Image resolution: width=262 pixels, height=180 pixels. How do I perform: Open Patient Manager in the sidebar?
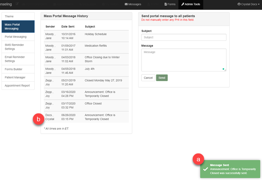[x=18, y=77]
